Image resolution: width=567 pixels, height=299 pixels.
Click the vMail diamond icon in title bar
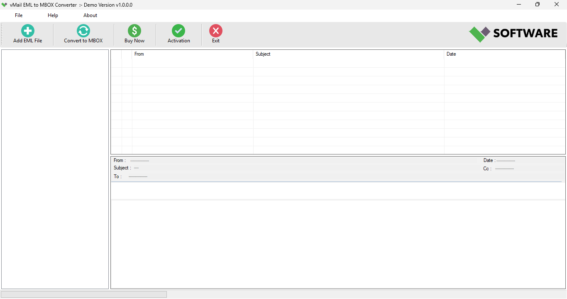coord(4,5)
